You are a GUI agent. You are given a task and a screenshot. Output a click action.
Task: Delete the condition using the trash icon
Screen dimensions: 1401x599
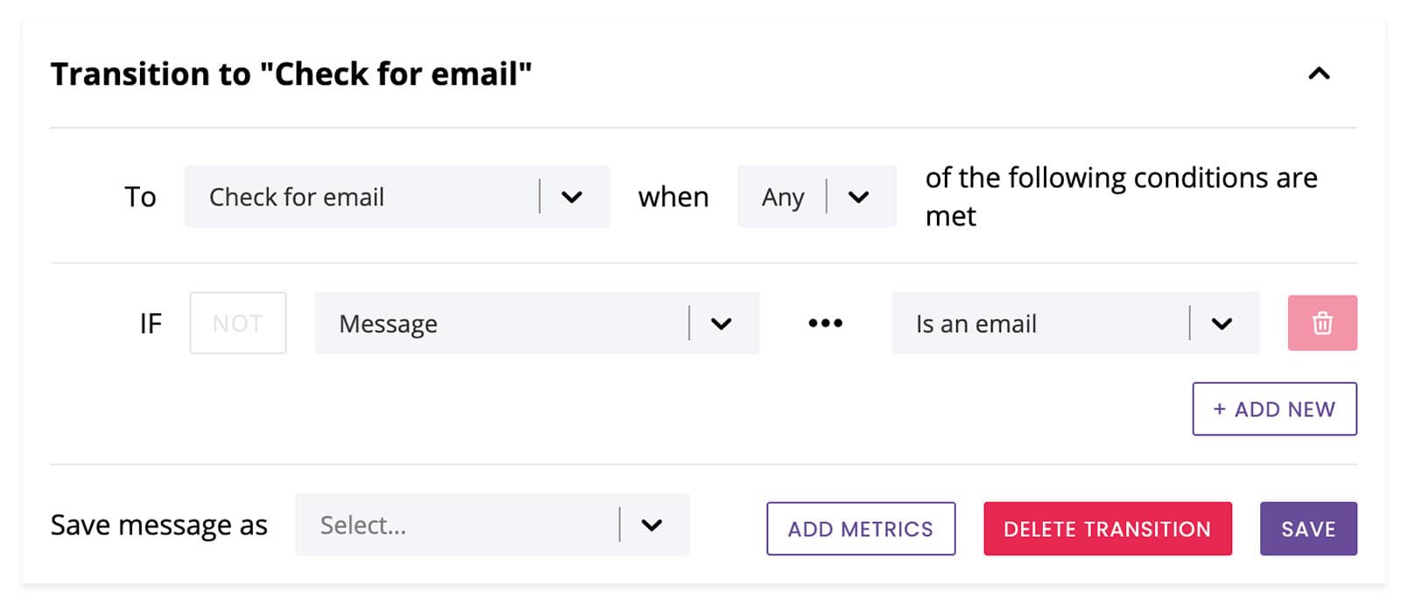coord(1322,323)
